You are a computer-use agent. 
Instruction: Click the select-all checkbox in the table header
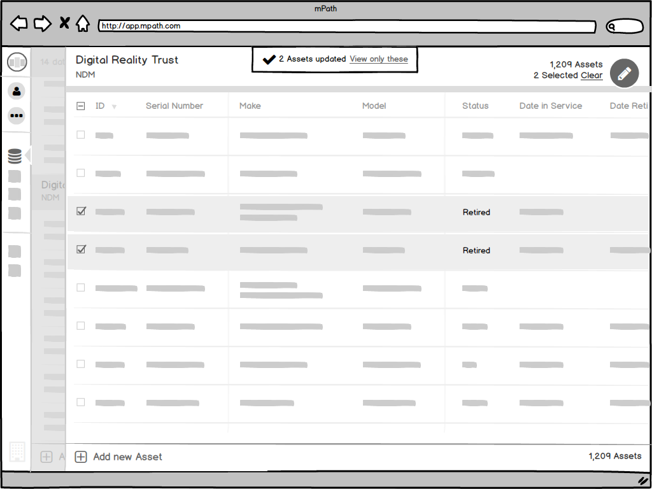(80, 106)
